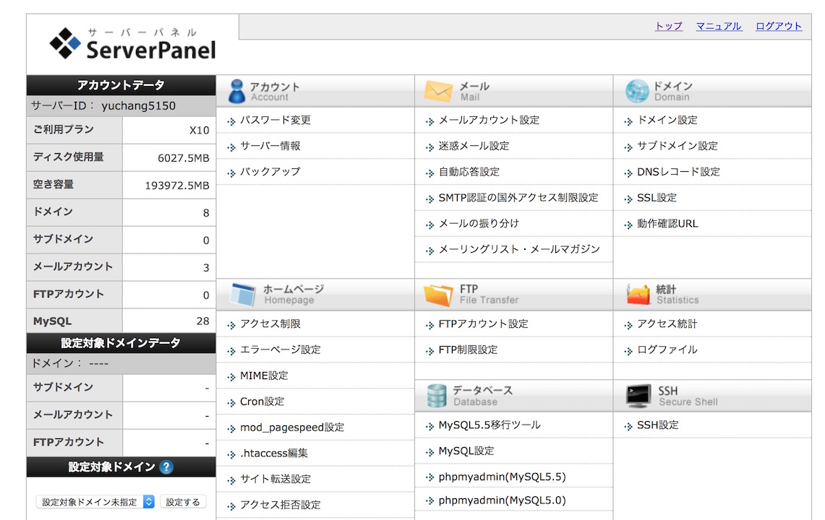Image resolution: width=825 pixels, height=520 pixels.
Task: Click the ServerPanel logo
Action: 132,44
